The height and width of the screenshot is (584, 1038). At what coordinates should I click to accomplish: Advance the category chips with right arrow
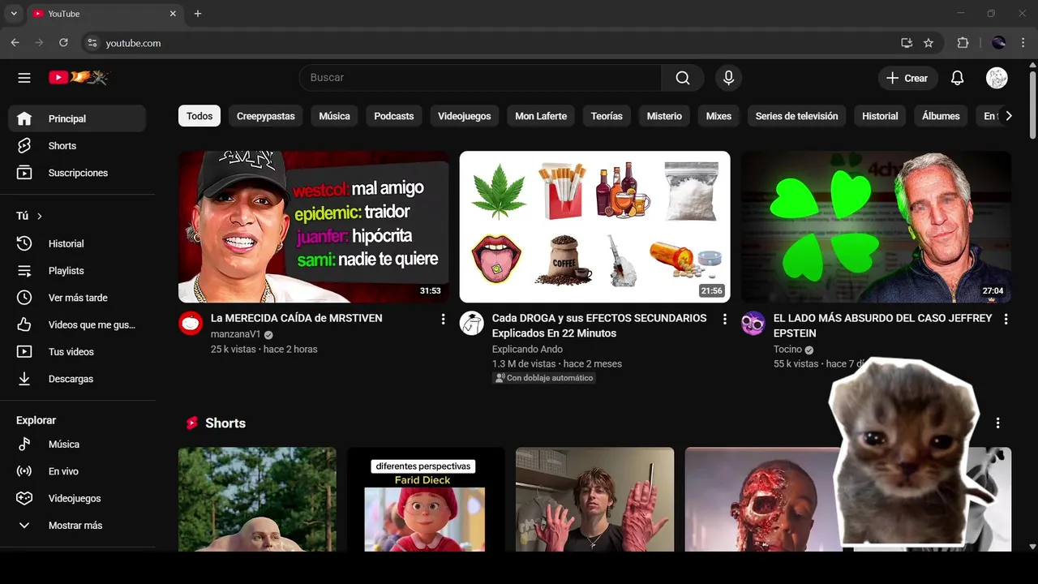(1008, 116)
